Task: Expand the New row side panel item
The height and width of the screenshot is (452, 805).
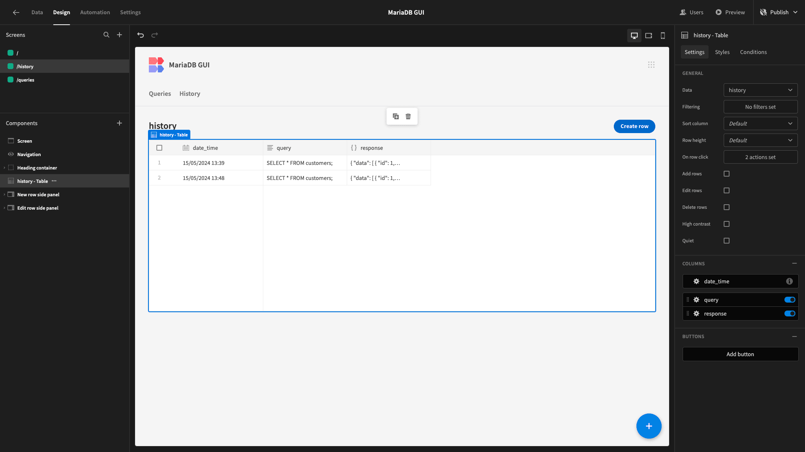Action: coord(4,195)
